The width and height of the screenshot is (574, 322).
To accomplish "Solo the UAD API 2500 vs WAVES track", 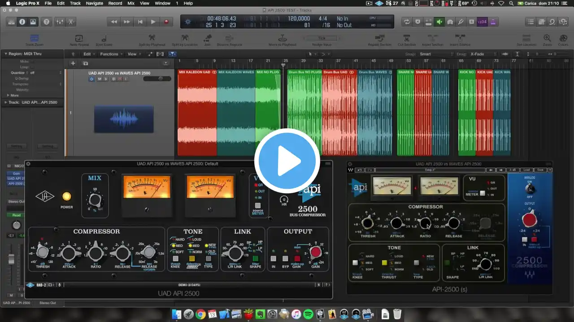I will pos(106,79).
